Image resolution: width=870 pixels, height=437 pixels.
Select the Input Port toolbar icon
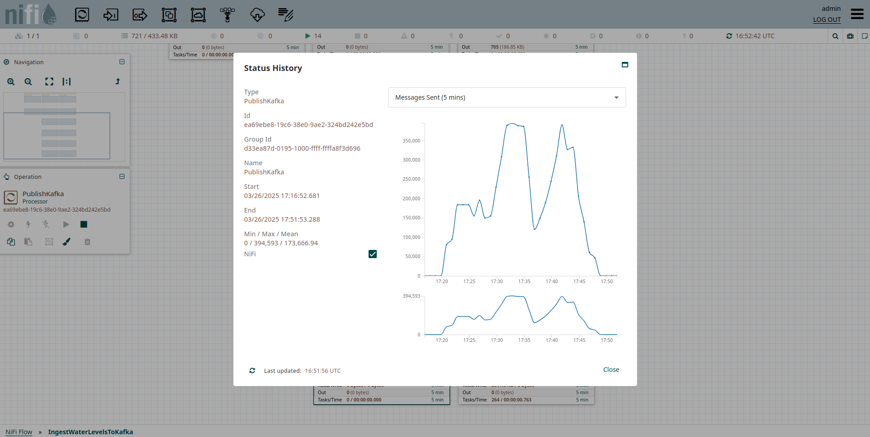tap(111, 15)
